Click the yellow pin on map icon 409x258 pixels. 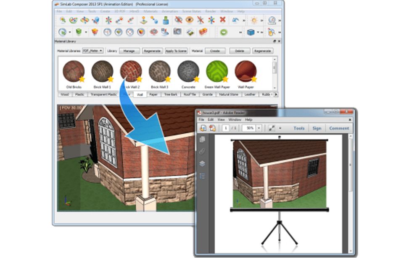143,20
